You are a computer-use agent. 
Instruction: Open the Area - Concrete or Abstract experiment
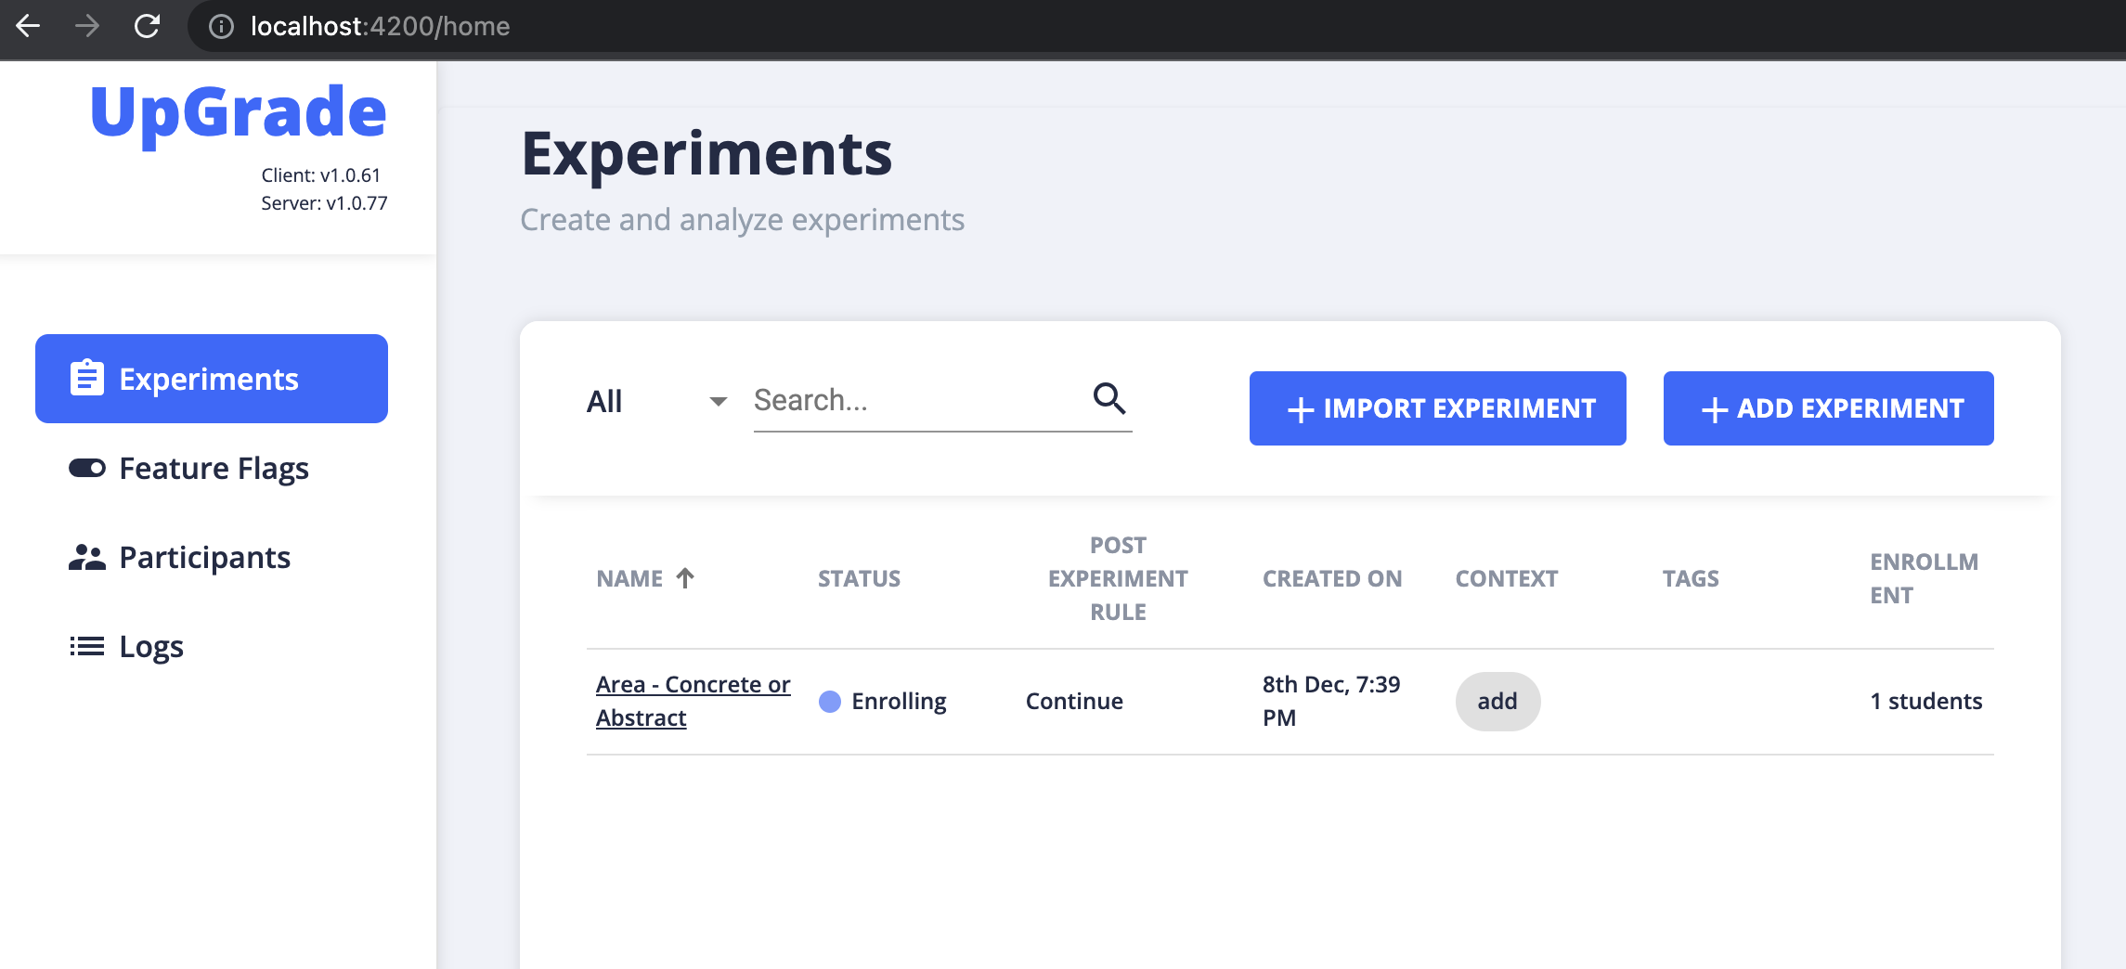coord(693,700)
